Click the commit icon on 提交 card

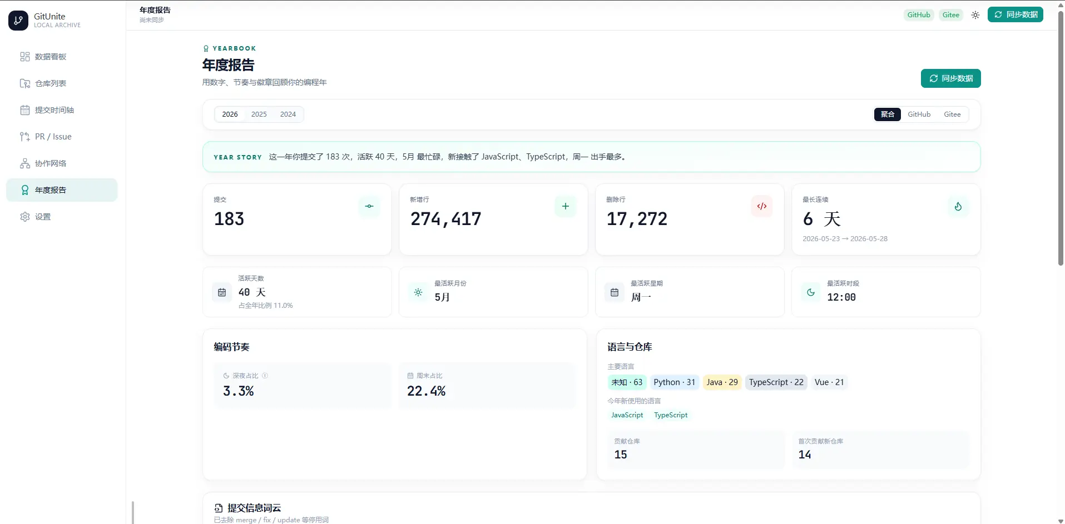click(x=369, y=206)
